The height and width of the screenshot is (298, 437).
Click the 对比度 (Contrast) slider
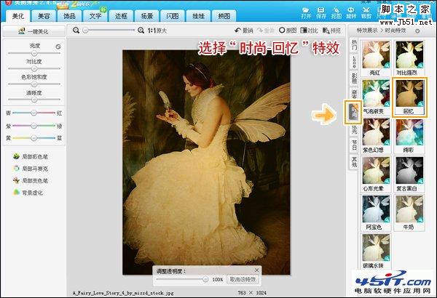34,68
